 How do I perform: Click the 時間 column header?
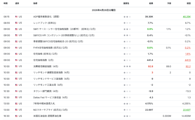6,3
